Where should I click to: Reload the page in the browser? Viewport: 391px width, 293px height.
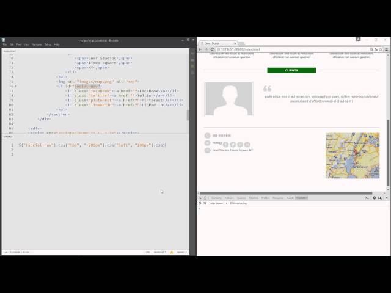tap(212, 49)
